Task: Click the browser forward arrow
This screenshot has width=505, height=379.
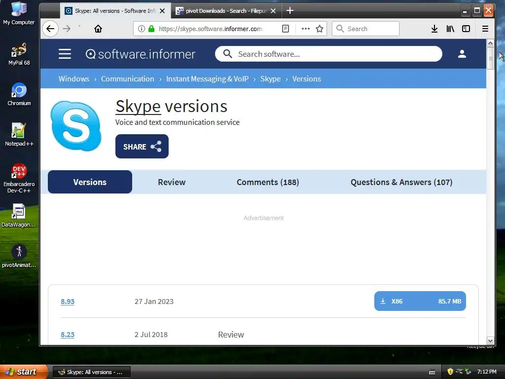Action: (67, 29)
